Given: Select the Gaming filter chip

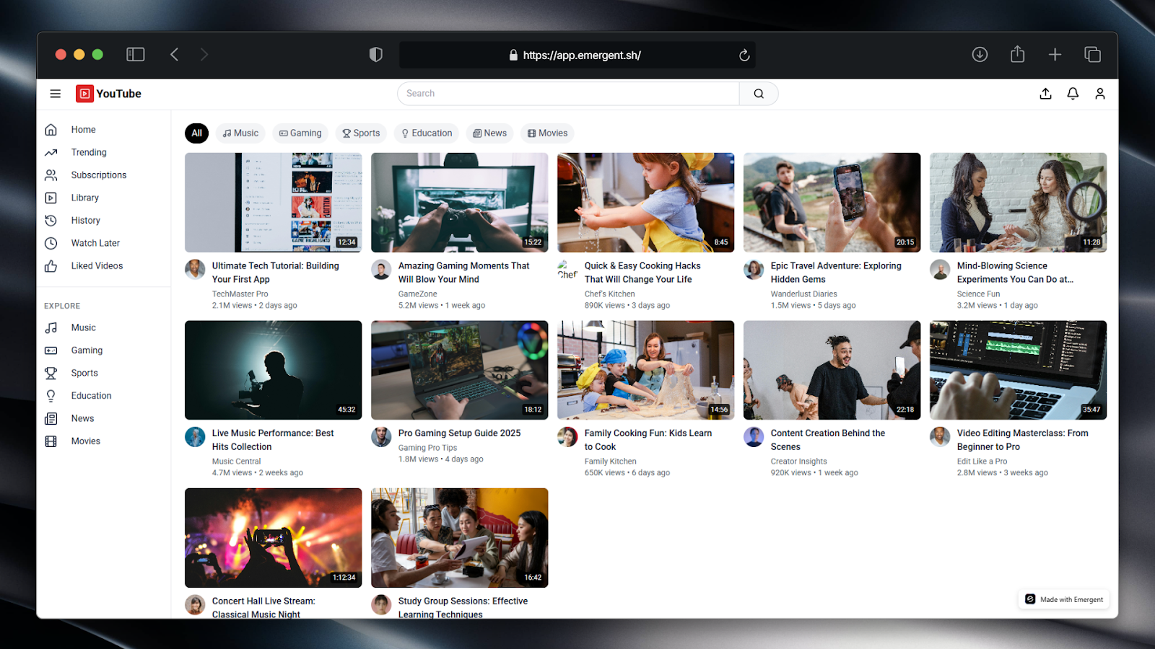Looking at the screenshot, I should click(300, 133).
